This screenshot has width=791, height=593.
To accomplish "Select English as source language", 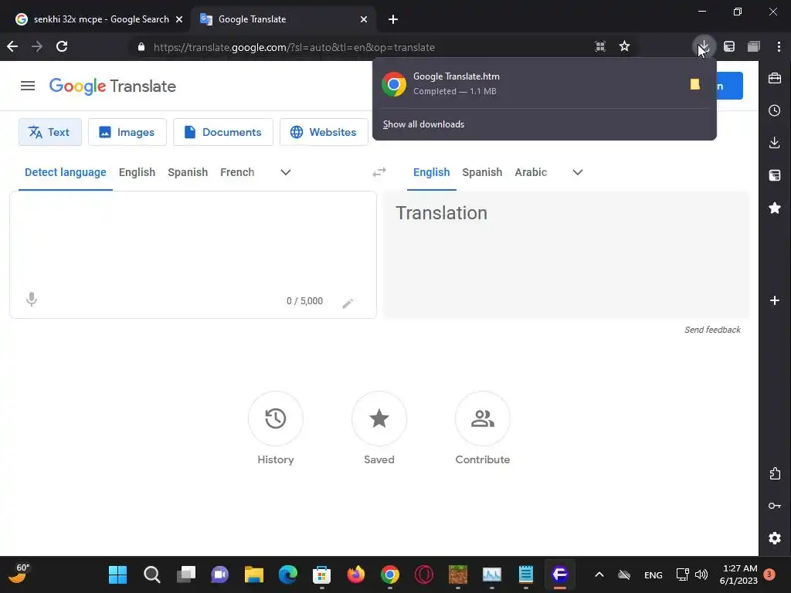I will coord(137,172).
